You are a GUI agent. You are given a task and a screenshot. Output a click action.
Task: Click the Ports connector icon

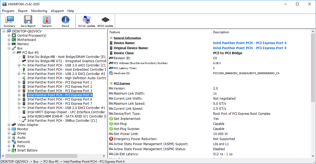[14, 146]
